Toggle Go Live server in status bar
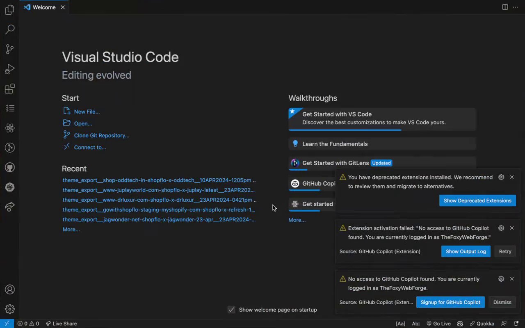Viewport: 525px width, 328px height. coord(438,323)
